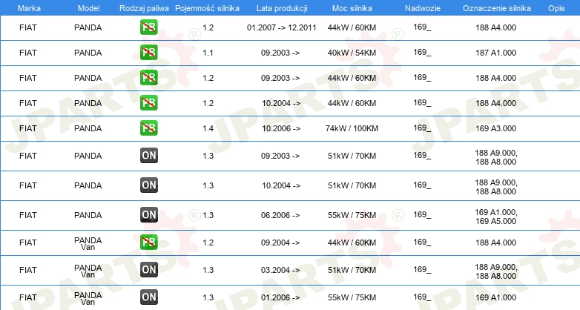The width and height of the screenshot is (580, 310).
Task: Select the '03.2004 ->' production date cell
Action: pos(280,270)
